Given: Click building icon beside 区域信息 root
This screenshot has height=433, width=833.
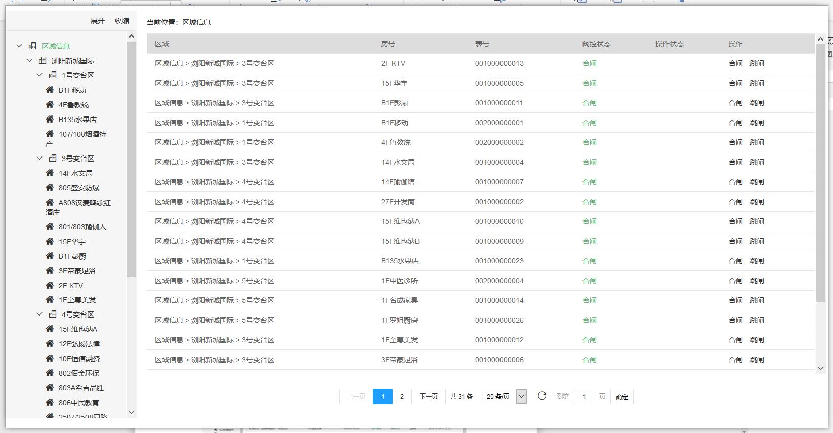Looking at the screenshot, I should 32,46.
